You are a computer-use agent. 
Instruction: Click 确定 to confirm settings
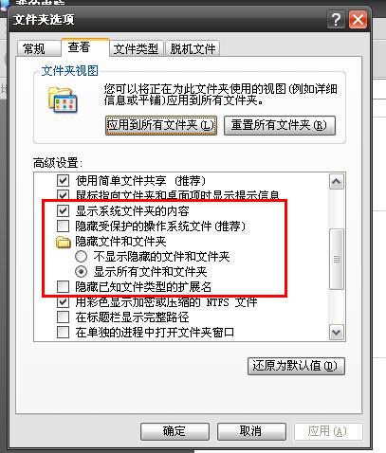(175, 431)
